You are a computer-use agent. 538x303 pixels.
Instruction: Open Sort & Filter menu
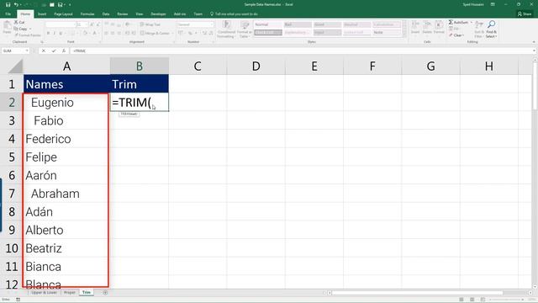point(479,29)
